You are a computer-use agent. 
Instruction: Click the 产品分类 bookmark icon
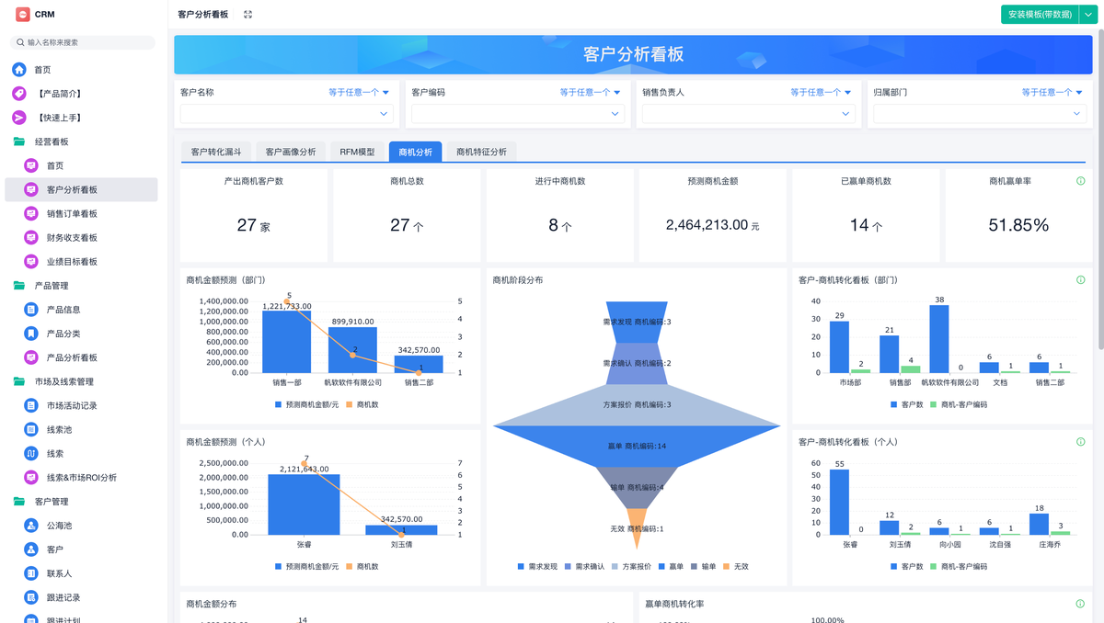click(31, 334)
